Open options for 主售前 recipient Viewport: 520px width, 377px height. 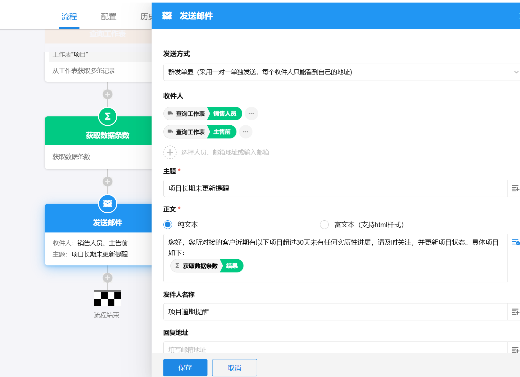point(246,132)
